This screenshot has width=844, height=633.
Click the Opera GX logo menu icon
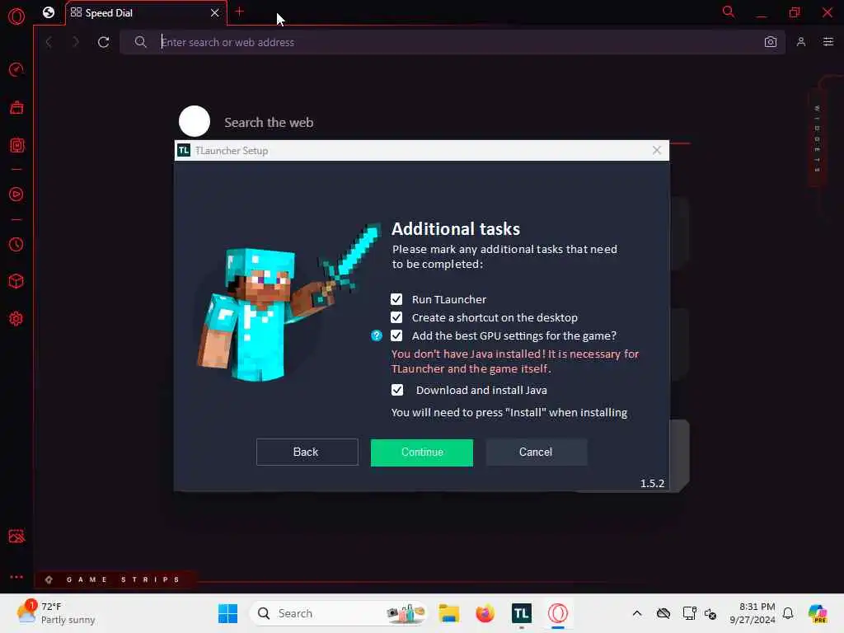click(x=16, y=16)
